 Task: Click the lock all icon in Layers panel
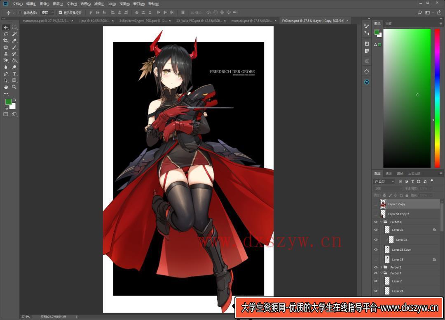[407, 195]
